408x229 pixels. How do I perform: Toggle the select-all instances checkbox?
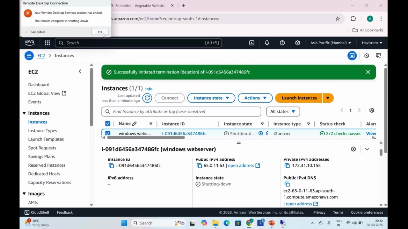coord(108,124)
